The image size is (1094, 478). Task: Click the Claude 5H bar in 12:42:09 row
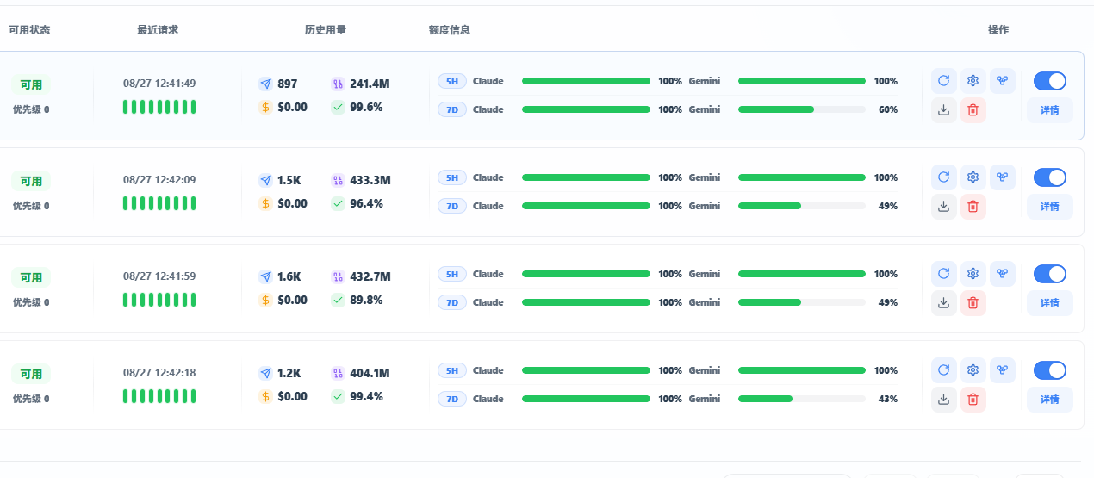pyautogui.click(x=586, y=177)
